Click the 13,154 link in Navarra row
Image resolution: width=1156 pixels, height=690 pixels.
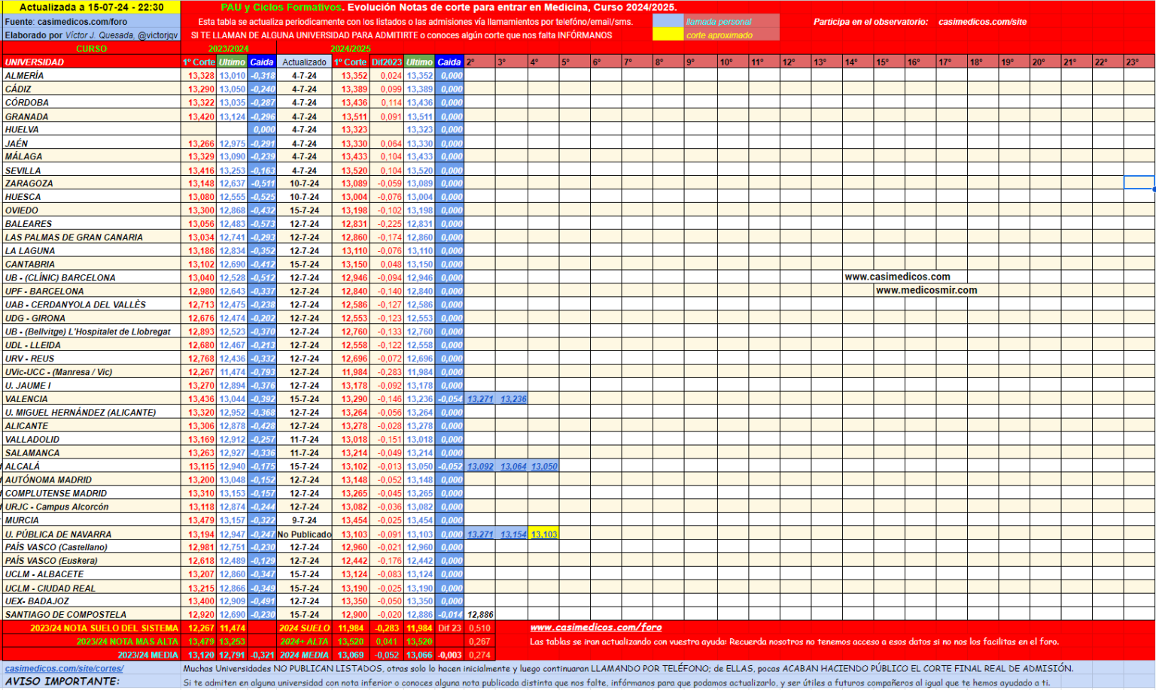pos(513,534)
